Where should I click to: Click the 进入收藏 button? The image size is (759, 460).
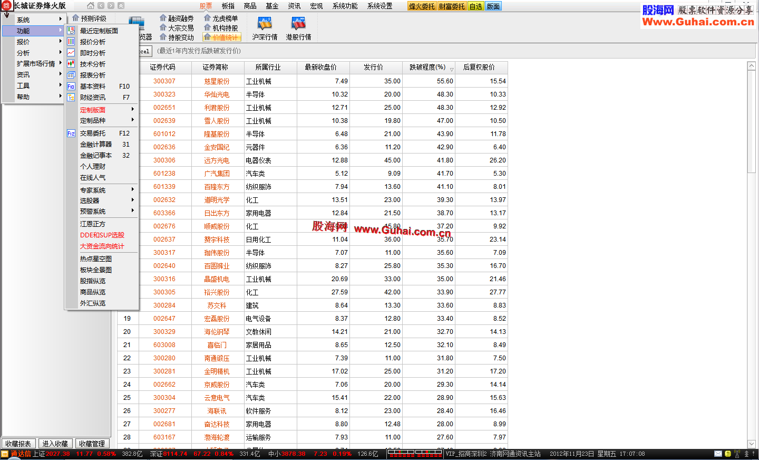tap(55, 444)
